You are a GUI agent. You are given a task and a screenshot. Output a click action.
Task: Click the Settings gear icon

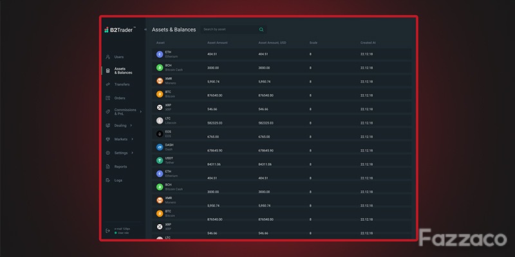pos(108,153)
